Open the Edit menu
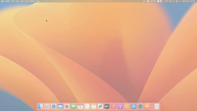The height and width of the screenshot is (111, 197). (17, 1)
